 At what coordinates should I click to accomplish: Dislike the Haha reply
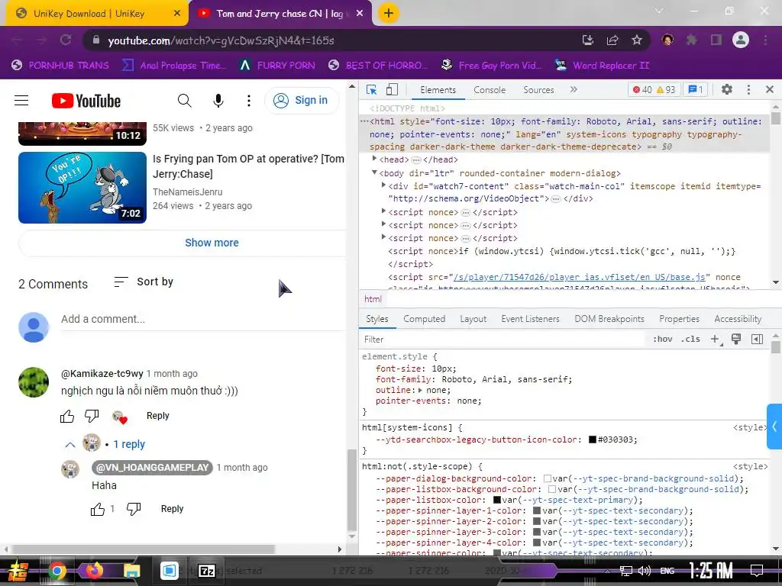134,509
